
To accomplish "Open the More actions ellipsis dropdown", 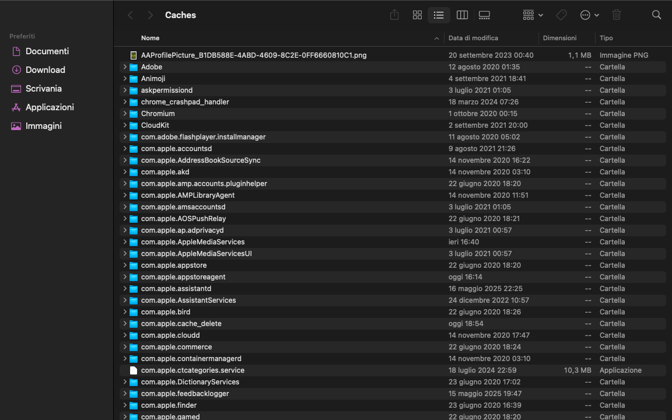I will [589, 15].
